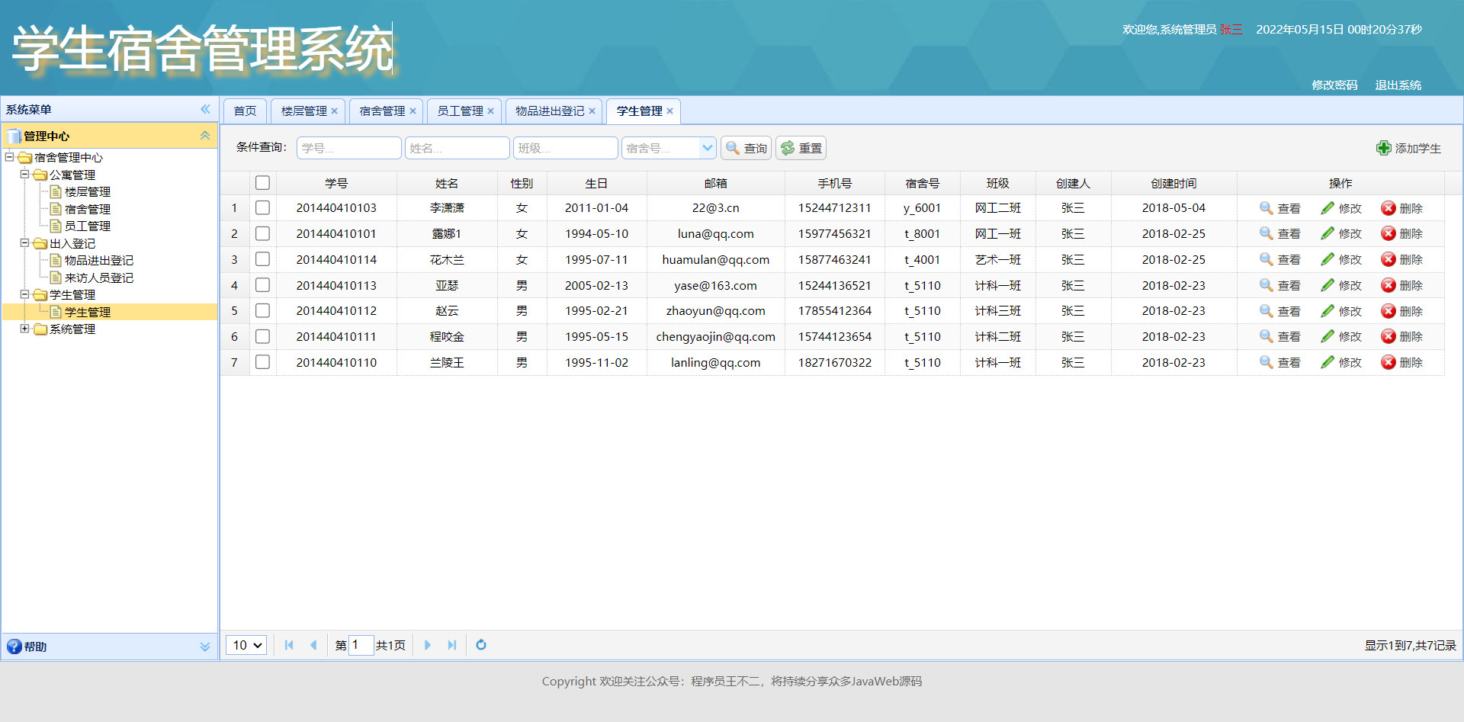Image resolution: width=1464 pixels, height=722 pixels.
Task: Click the 帮助 help icon
Action: pyautogui.click(x=14, y=647)
